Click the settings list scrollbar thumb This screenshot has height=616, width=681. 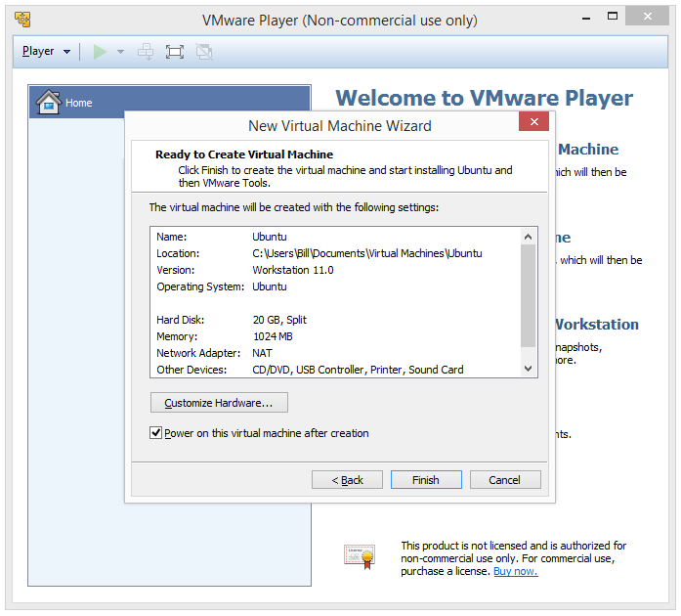coord(529,295)
